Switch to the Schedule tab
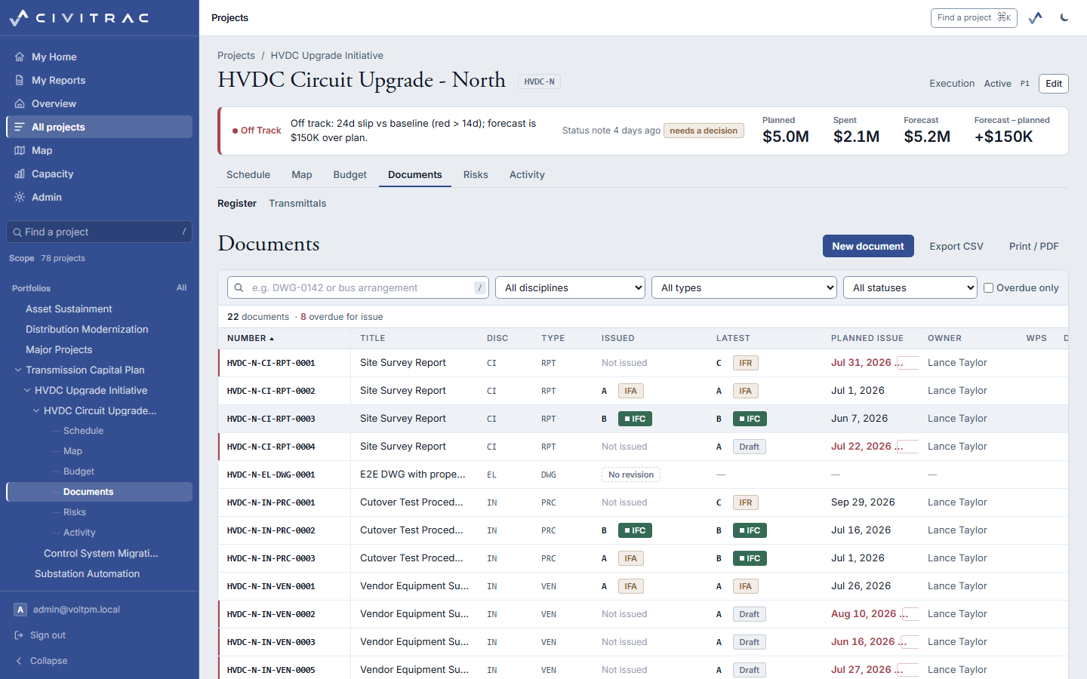Image resolution: width=1087 pixels, height=679 pixels. pyautogui.click(x=248, y=174)
